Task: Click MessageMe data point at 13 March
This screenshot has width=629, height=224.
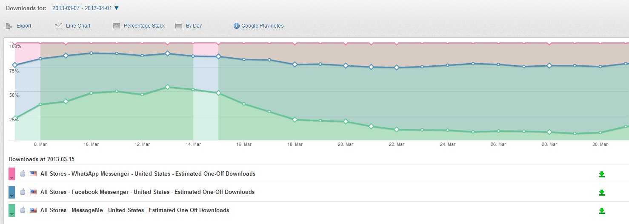Action: 167,87
